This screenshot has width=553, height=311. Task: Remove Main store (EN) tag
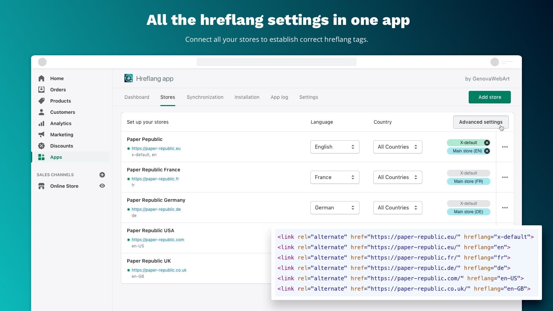(487, 151)
